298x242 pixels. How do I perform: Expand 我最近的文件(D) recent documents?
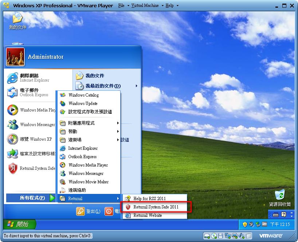click(106, 86)
